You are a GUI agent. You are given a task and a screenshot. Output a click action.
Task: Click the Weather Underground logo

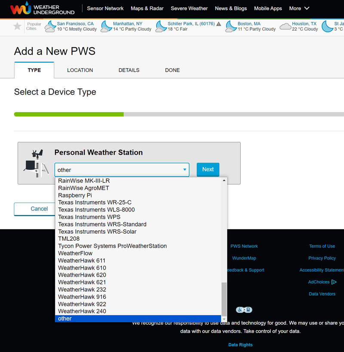click(42, 9)
